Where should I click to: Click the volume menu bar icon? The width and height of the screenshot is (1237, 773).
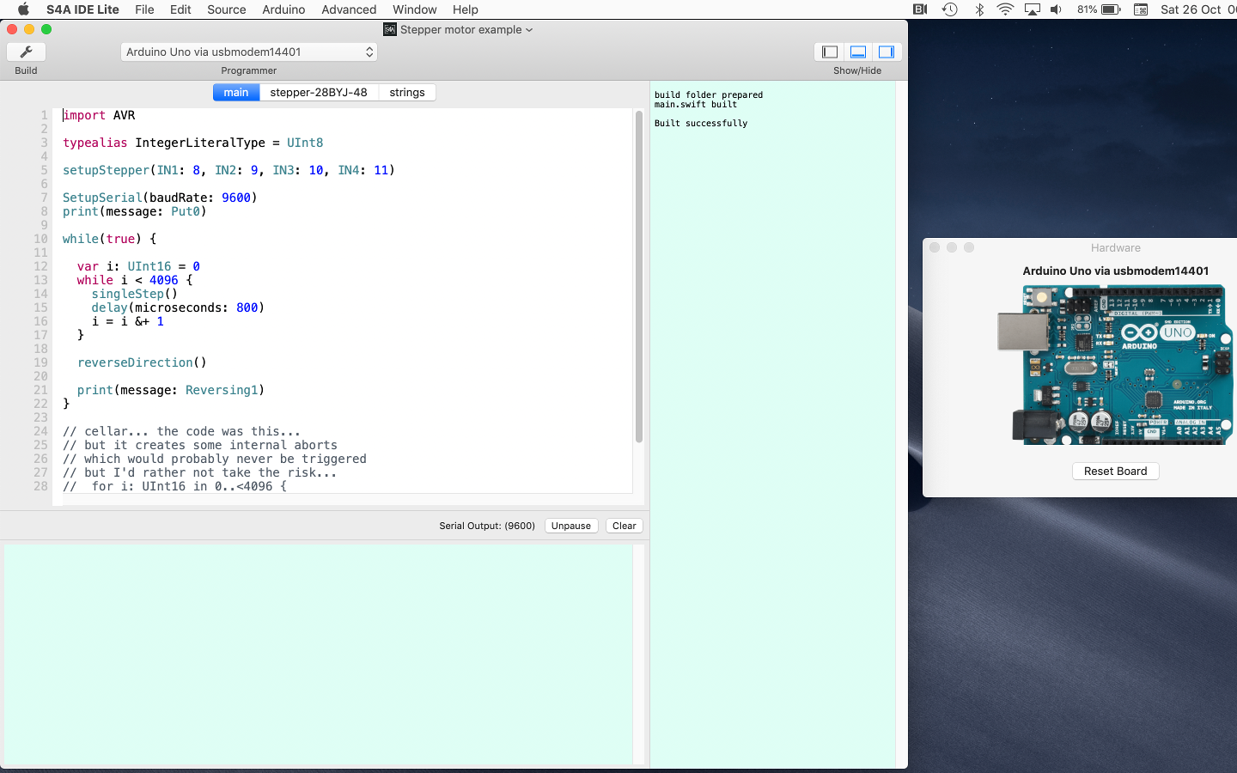click(x=1057, y=9)
